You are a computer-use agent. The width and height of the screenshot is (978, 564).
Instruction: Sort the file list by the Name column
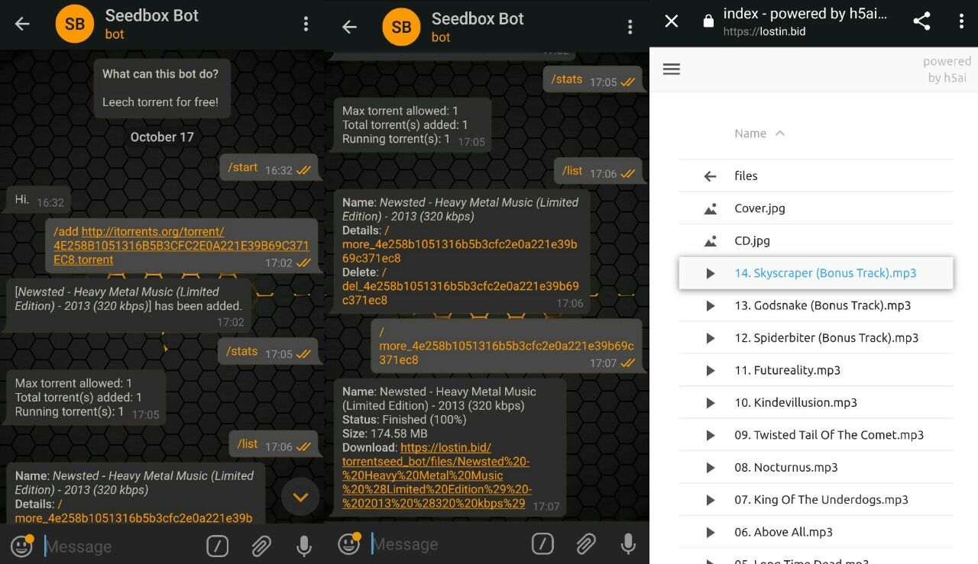tap(759, 134)
